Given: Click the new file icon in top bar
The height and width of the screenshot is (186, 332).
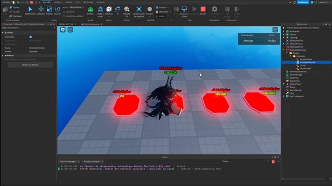Looking at the screenshot, I should (x=13, y=2).
